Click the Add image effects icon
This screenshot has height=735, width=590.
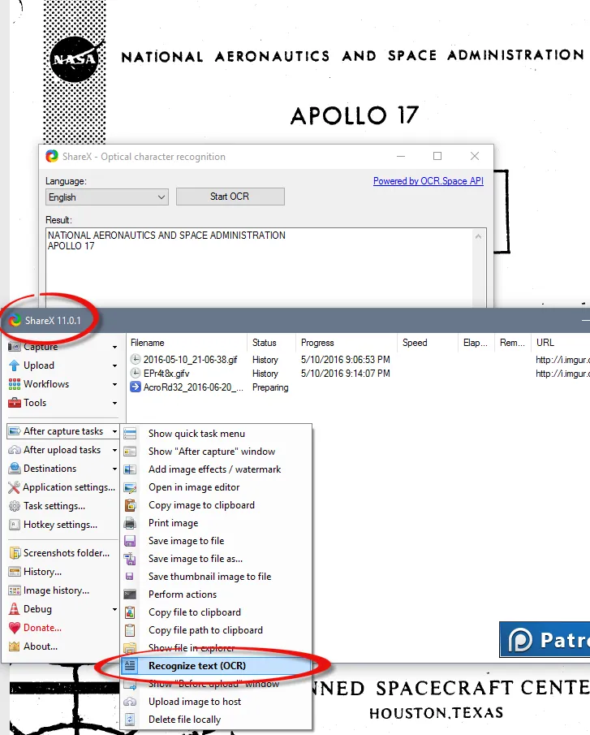pyautogui.click(x=130, y=469)
